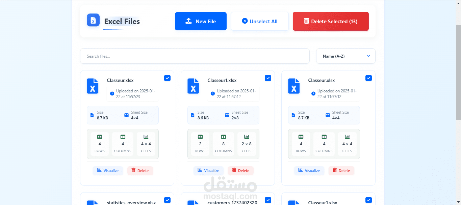Click clock icon next to upload time 11:57:23
Viewport: 461px width, 205px height.
(x=112, y=94)
